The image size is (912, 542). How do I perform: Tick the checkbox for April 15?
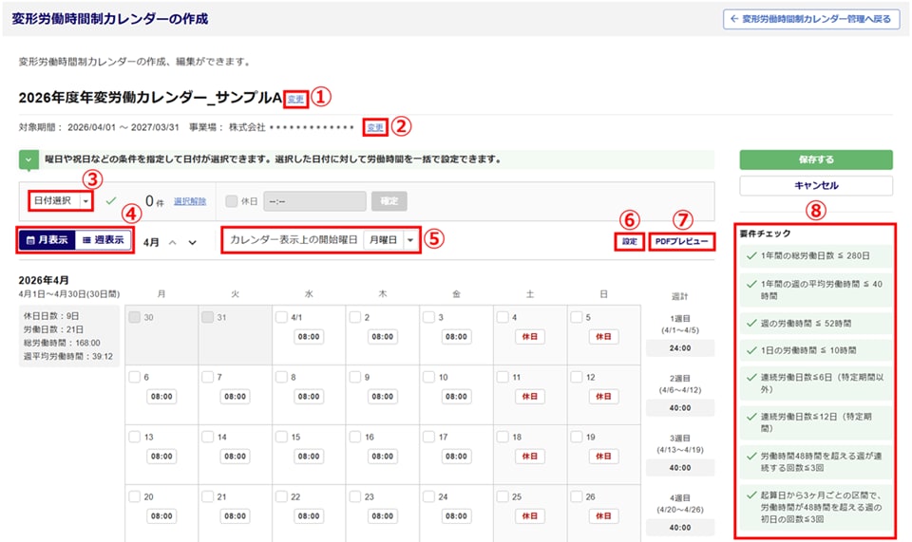click(x=282, y=438)
